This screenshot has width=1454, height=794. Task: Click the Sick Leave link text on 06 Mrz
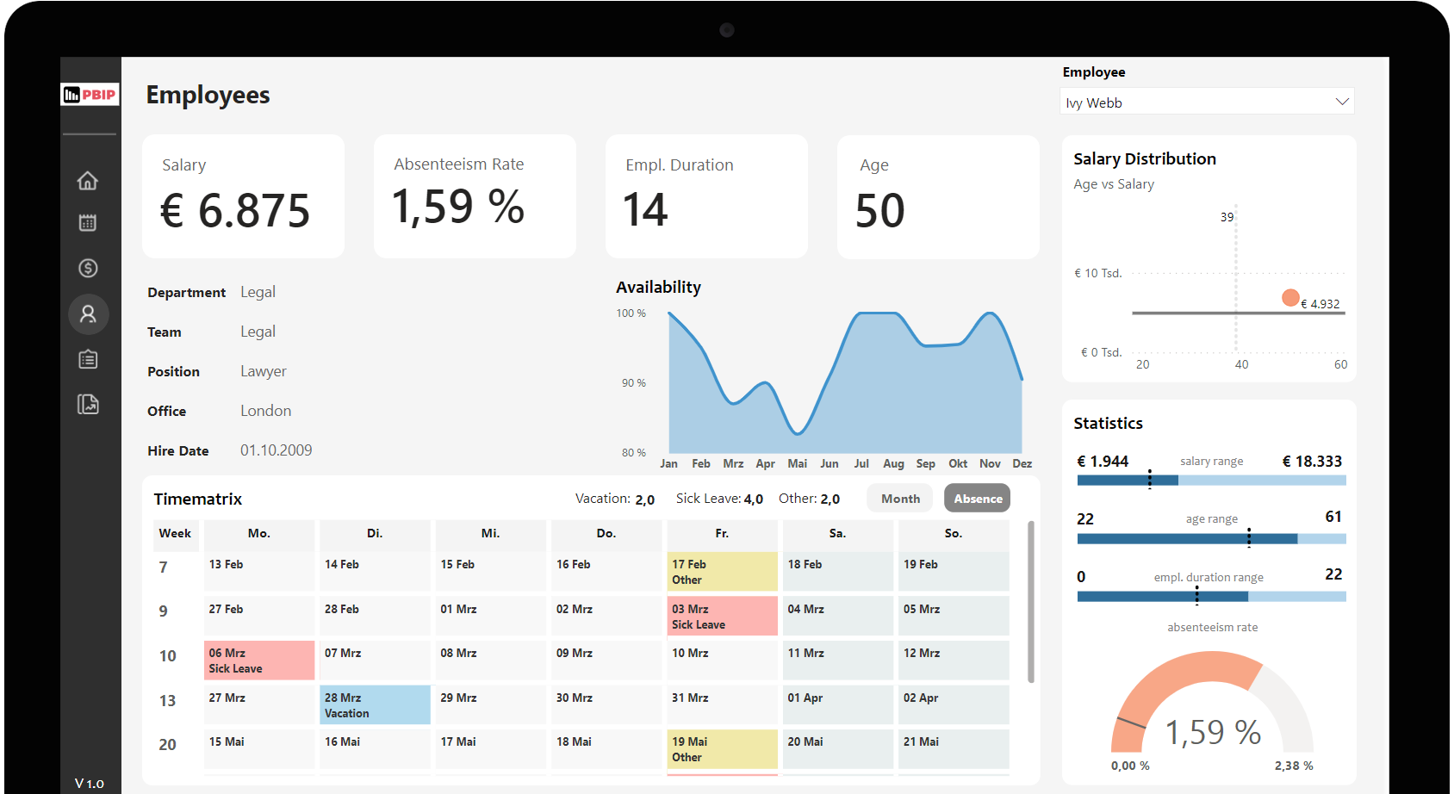[235, 667]
